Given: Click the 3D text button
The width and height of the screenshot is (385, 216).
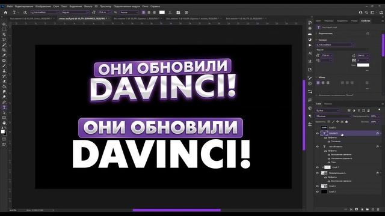Looking at the screenshot, I should [x=186, y=12].
